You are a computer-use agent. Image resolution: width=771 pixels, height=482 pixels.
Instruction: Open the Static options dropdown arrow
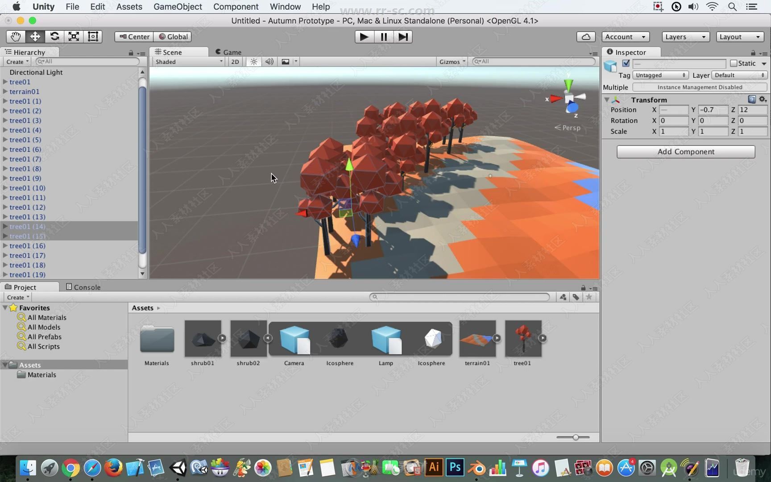click(x=764, y=63)
